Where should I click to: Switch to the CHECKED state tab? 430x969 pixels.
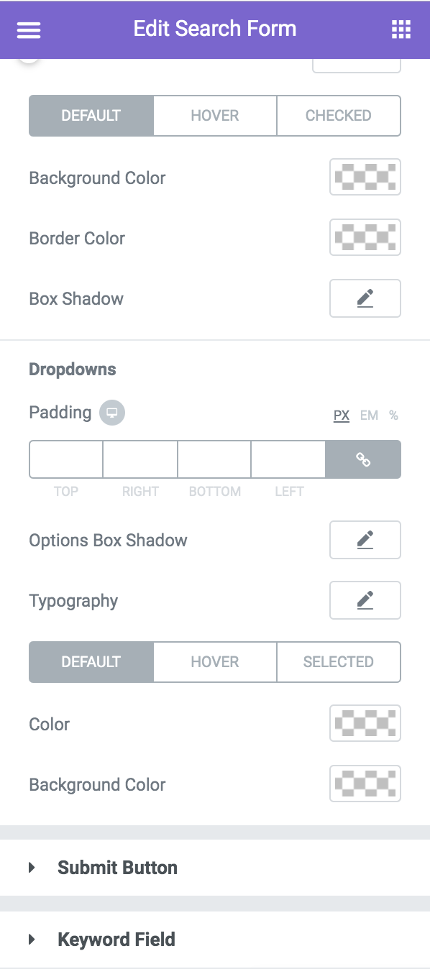tap(339, 115)
